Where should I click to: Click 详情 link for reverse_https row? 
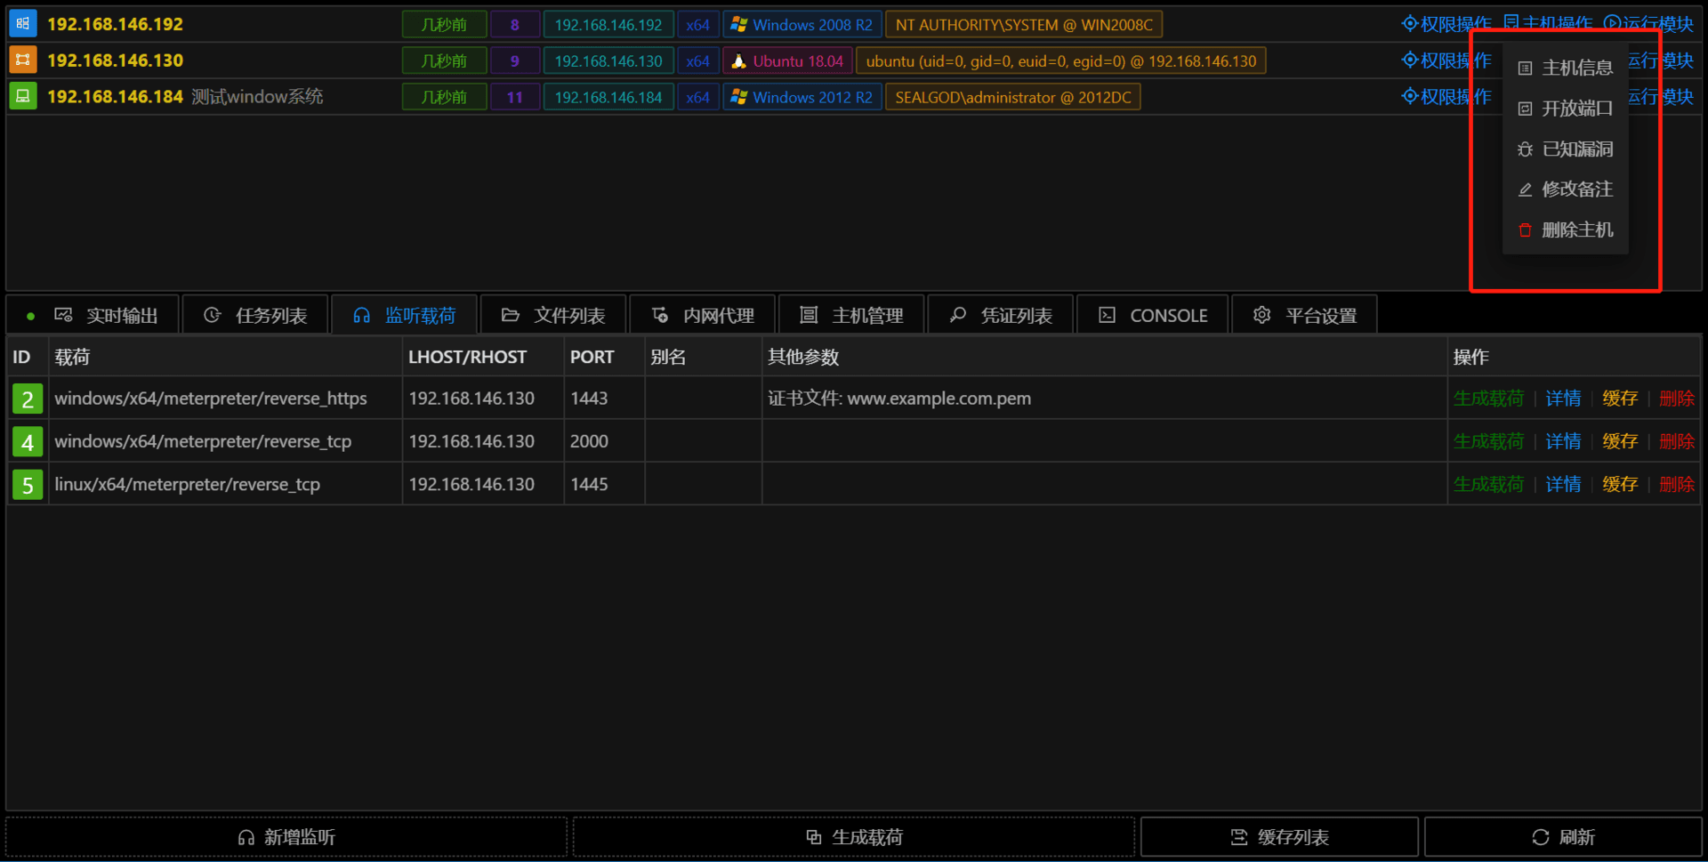[x=1563, y=399]
